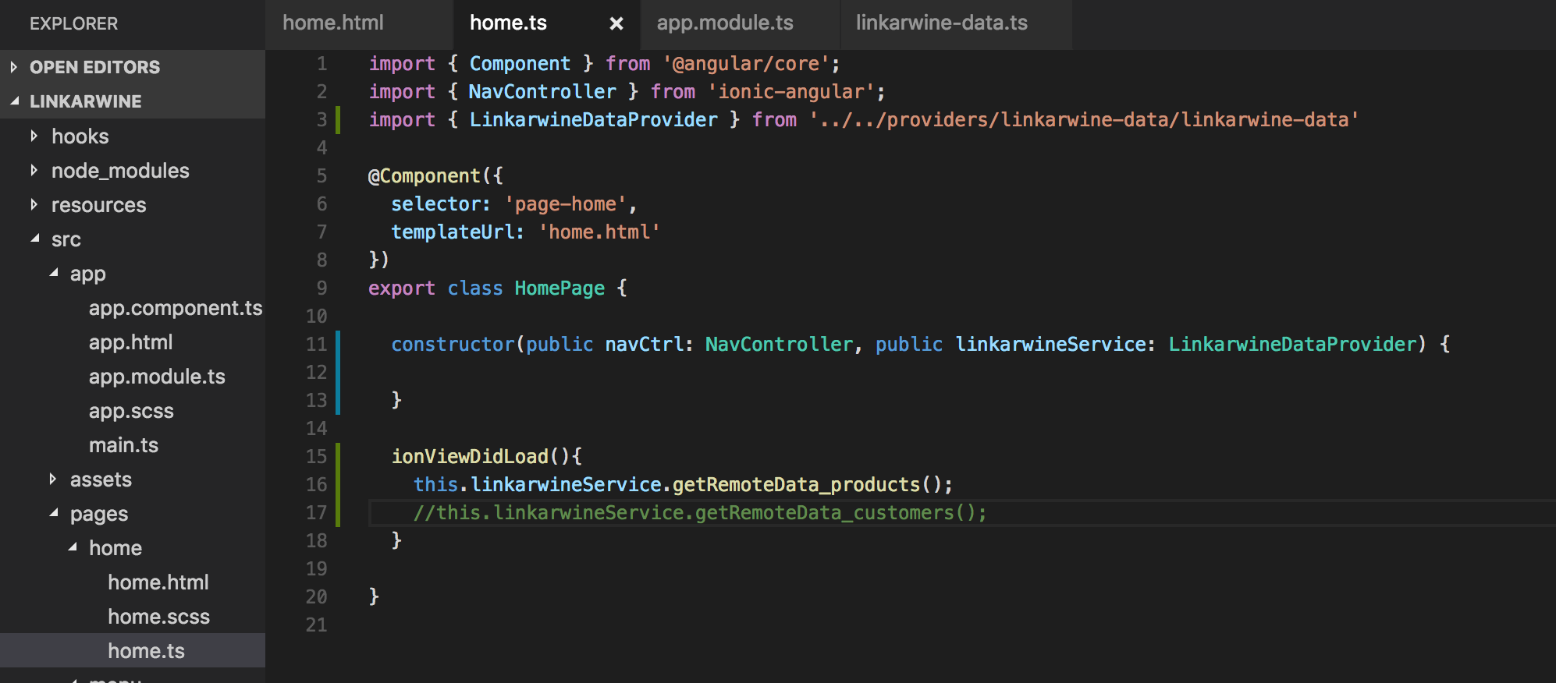Image resolution: width=1556 pixels, height=683 pixels.
Task: Expand the assets folder arrow
Action: click(x=52, y=479)
